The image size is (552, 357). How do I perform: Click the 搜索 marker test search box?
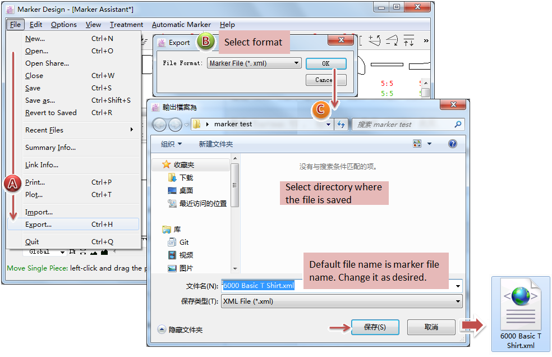(404, 125)
